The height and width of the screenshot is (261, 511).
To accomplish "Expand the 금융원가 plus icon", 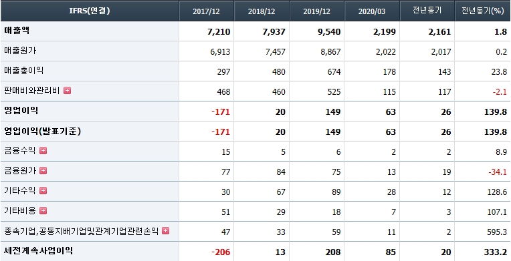I will pos(43,170).
